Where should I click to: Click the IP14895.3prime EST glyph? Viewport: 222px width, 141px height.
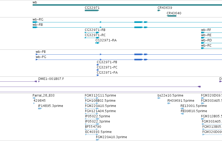click(x=40, y=108)
